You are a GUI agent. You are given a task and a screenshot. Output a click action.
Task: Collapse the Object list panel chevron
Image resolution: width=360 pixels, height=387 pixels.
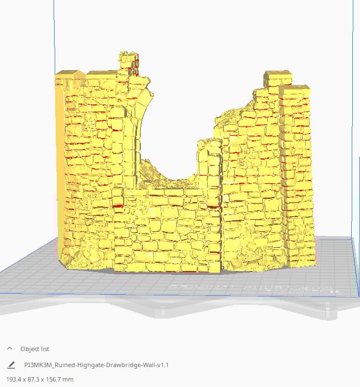click(x=9, y=349)
